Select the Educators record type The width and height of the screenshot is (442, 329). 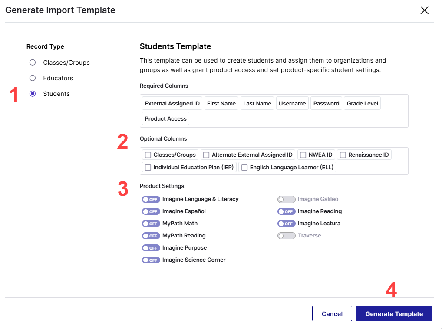click(33, 78)
